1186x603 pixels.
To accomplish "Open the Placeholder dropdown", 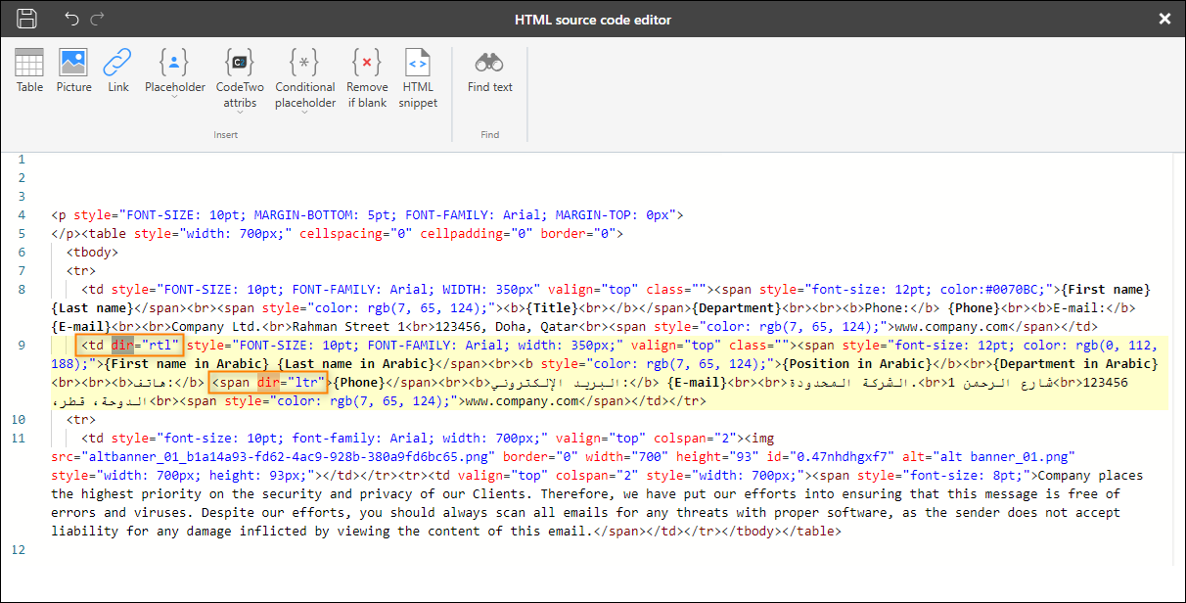I will point(175,70).
